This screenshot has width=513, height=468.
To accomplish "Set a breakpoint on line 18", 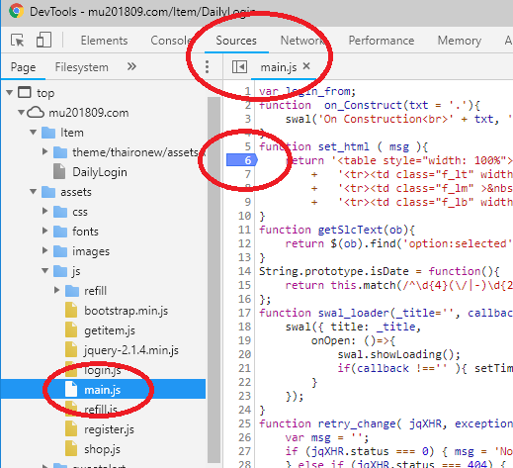I will tap(244, 327).
